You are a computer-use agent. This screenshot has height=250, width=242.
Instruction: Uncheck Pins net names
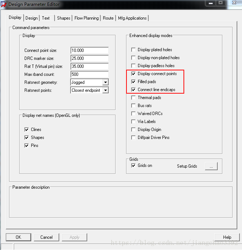coord(27,146)
